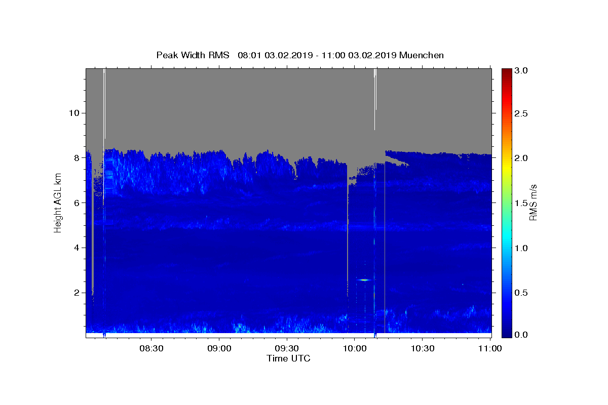Click the 09:00 time tick label
The image size is (608, 405).
coord(219,348)
